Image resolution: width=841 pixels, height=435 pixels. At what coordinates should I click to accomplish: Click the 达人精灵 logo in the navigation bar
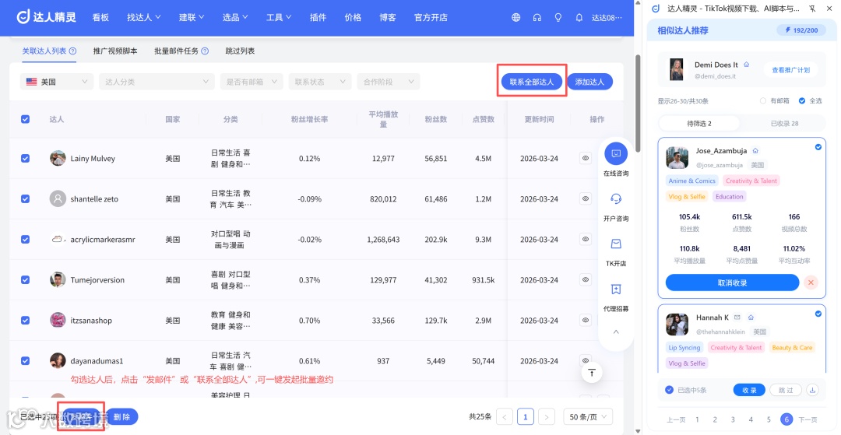(46, 17)
